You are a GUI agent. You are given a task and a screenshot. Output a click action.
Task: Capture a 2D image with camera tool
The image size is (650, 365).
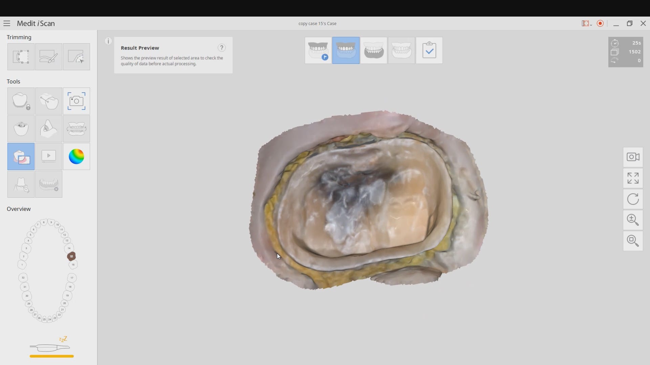[x=77, y=101]
